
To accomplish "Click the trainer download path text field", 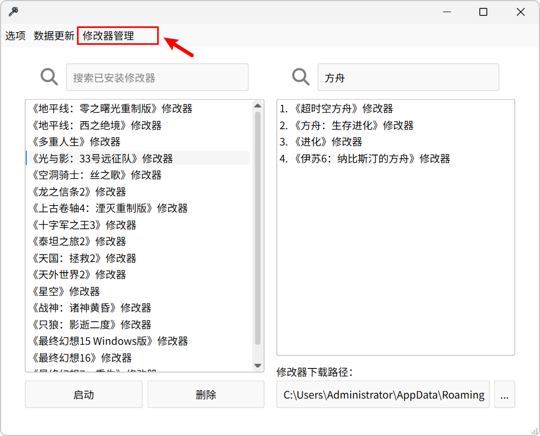I will [x=383, y=394].
